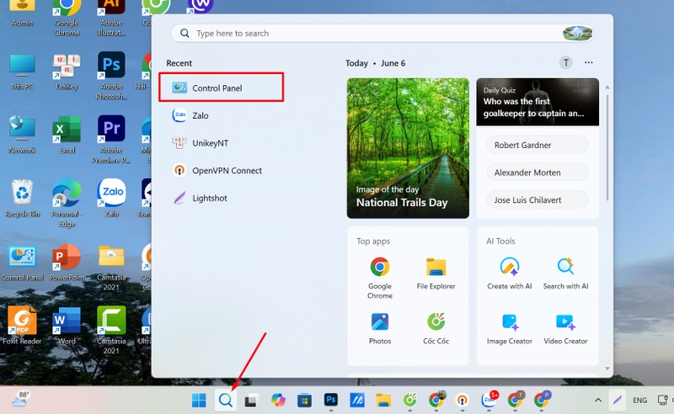Image resolution: width=674 pixels, height=414 pixels.
Task: Open Copilot from the taskbar
Action: (x=278, y=401)
